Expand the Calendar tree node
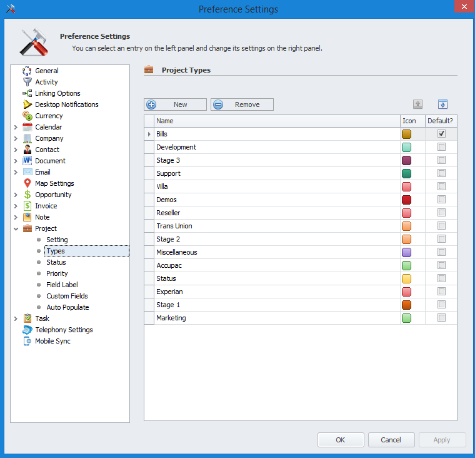Screen dimensions: 475x458 click(16, 127)
